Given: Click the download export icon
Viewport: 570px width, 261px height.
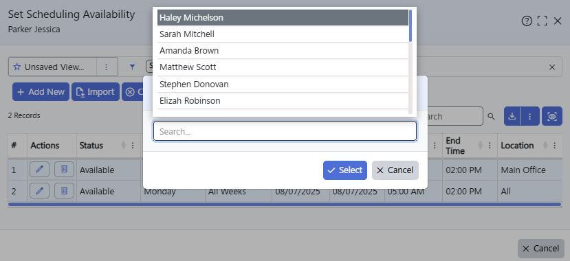Looking at the screenshot, I should (x=512, y=116).
